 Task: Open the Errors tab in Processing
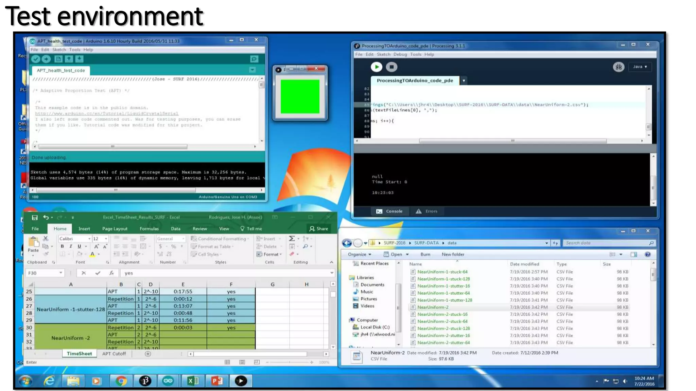pyautogui.click(x=427, y=211)
